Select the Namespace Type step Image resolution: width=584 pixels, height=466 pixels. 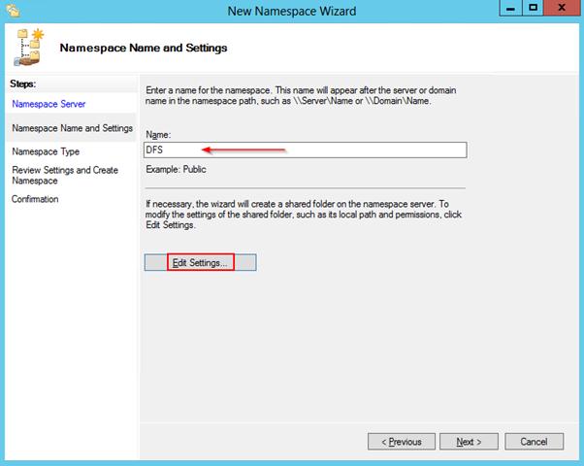point(46,151)
